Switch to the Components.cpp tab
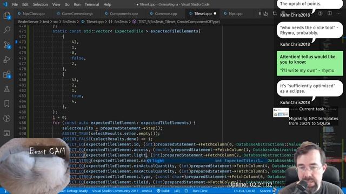 (x=124, y=13)
